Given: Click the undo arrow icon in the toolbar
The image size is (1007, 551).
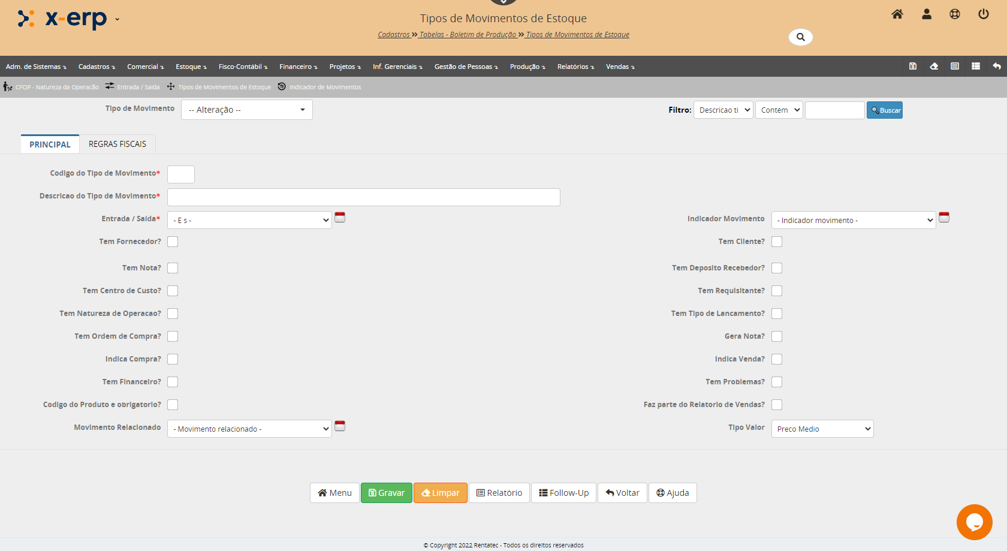Looking at the screenshot, I should click(x=996, y=67).
